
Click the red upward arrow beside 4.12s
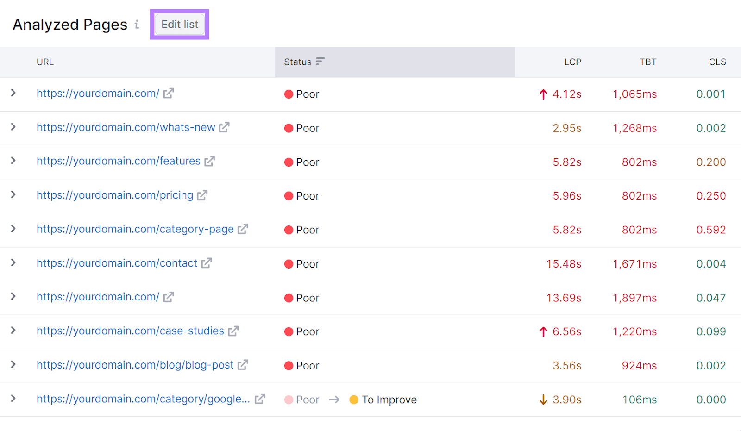(x=542, y=94)
